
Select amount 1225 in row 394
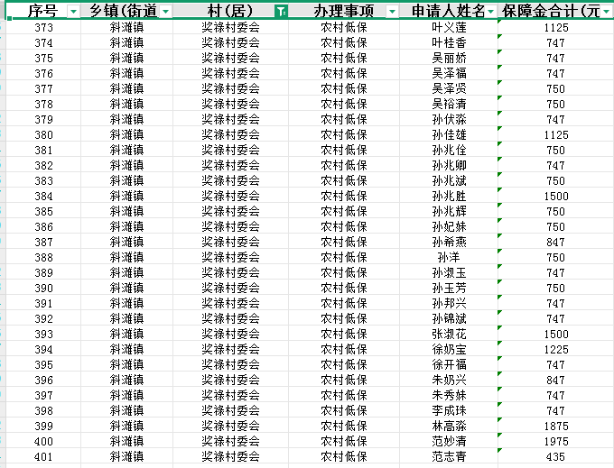pos(555,349)
